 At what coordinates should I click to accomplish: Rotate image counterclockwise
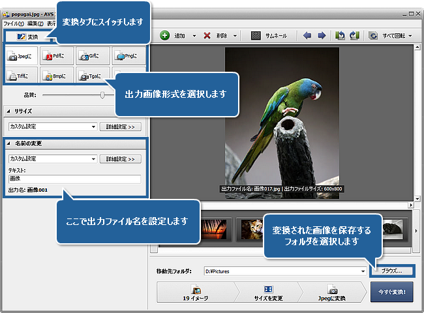pos(340,35)
